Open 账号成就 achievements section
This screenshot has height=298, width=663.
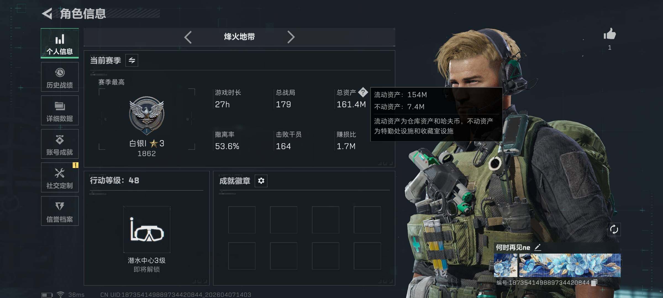tap(60, 144)
